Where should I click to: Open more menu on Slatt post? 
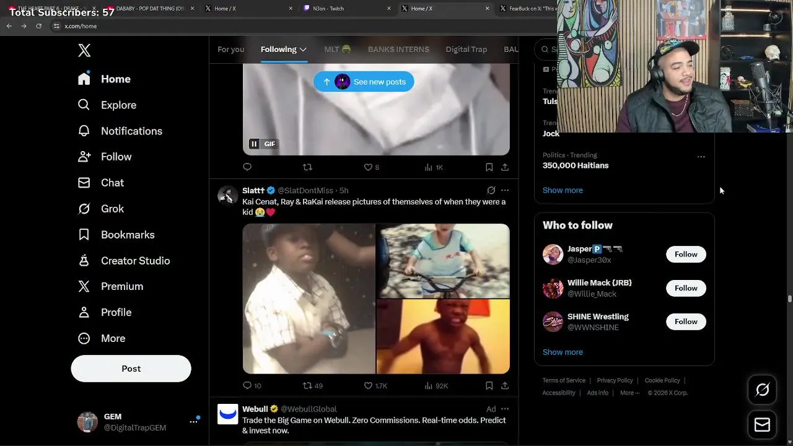[x=505, y=190]
